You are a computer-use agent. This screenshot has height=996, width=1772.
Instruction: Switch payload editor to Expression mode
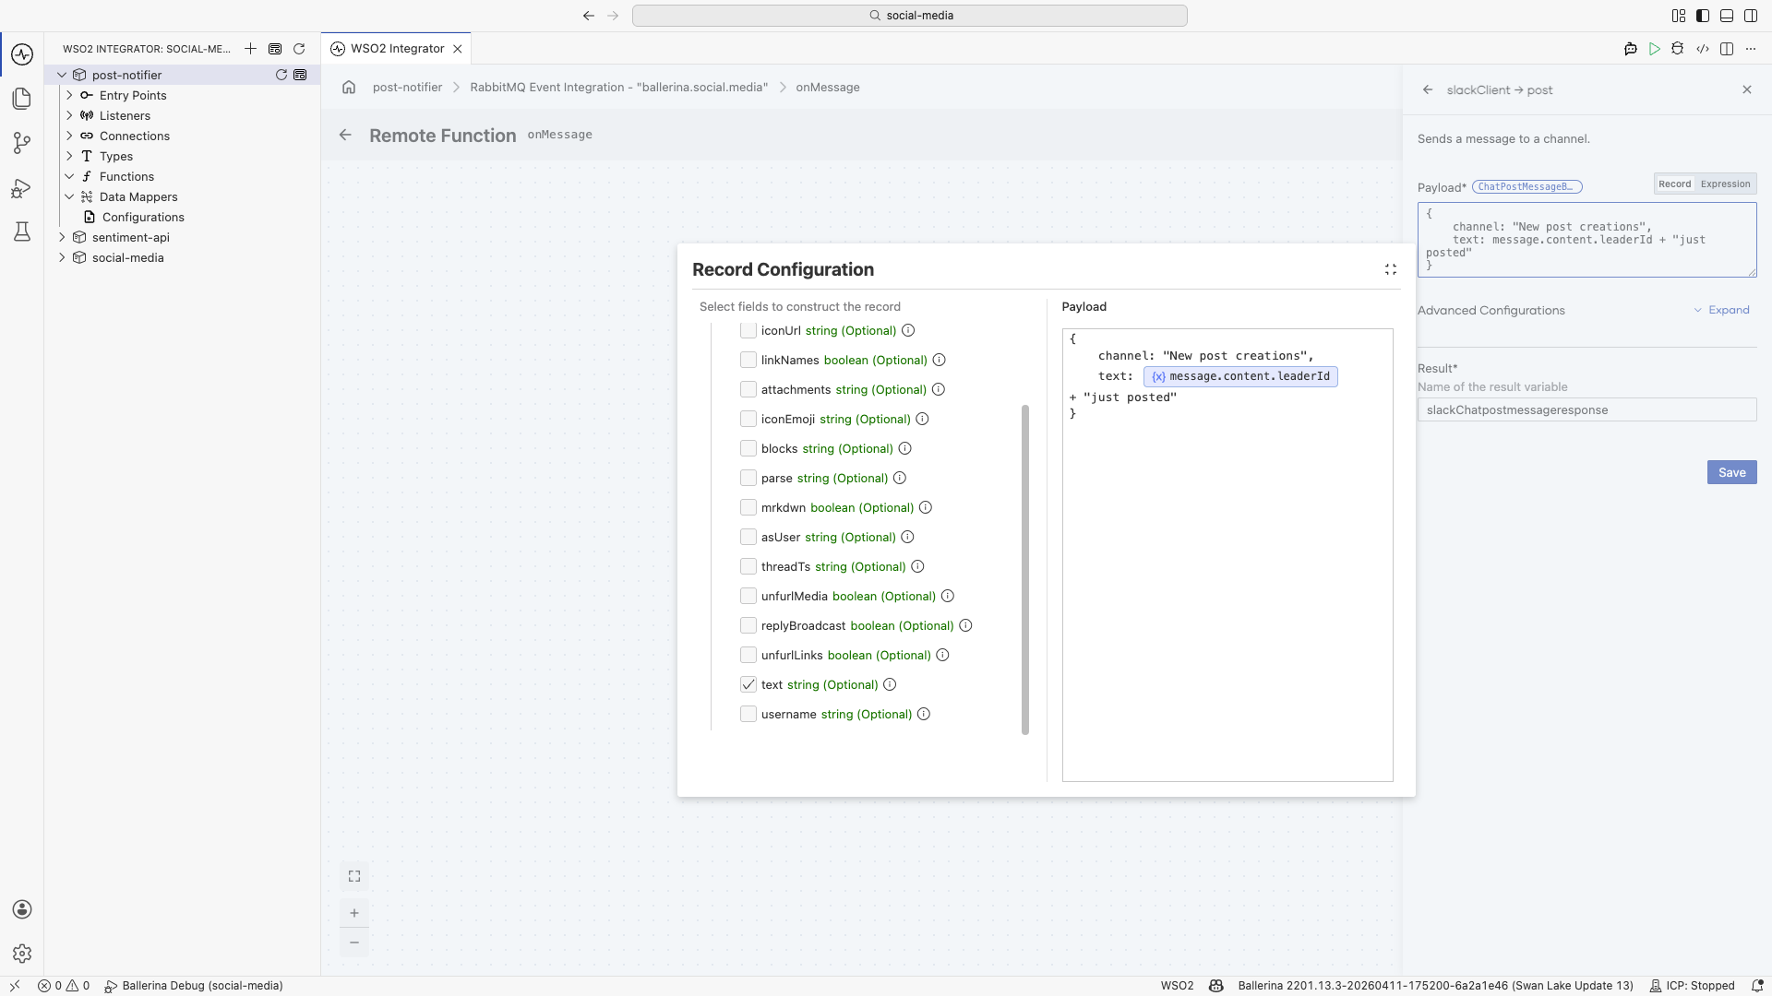click(x=1725, y=184)
